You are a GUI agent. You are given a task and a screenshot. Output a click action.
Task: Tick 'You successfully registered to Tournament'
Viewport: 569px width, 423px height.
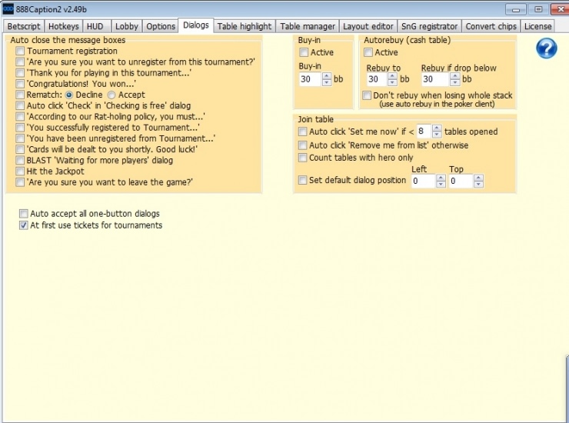20,128
